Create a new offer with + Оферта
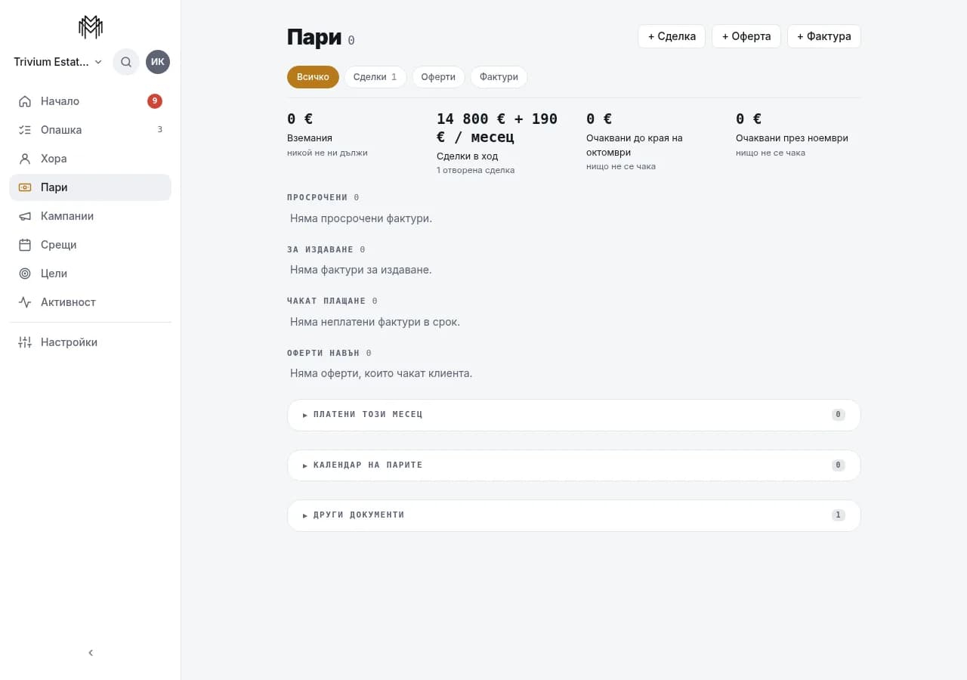The image size is (967, 680). pyautogui.click(x=746, y=36)
